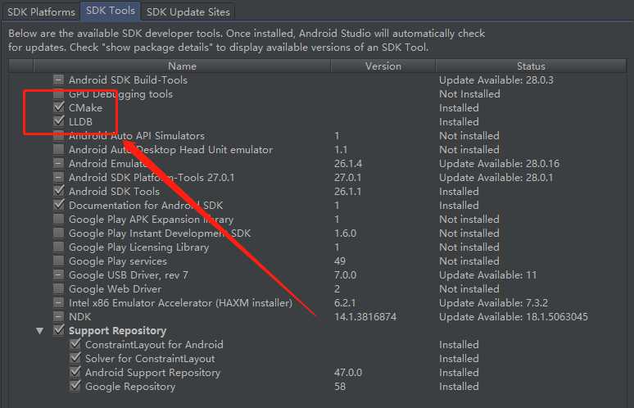Click the 'Update Available: 28.0.16' status

[x=500, y=164]
